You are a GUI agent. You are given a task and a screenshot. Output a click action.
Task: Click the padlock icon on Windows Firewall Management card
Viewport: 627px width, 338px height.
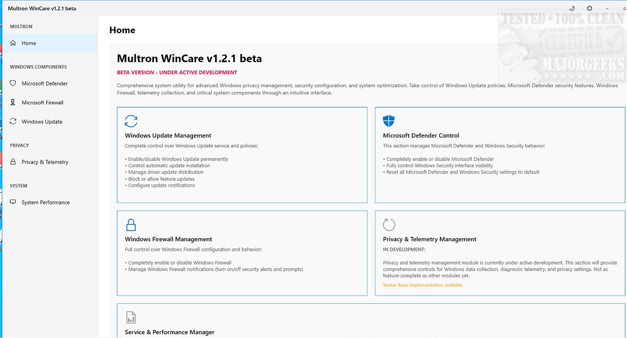coord(131,225)
